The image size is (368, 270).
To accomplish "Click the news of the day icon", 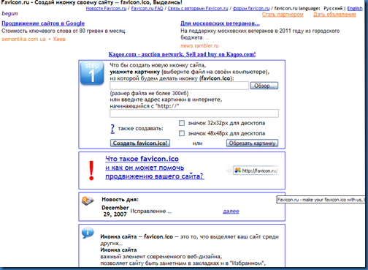I will point(88,201).
